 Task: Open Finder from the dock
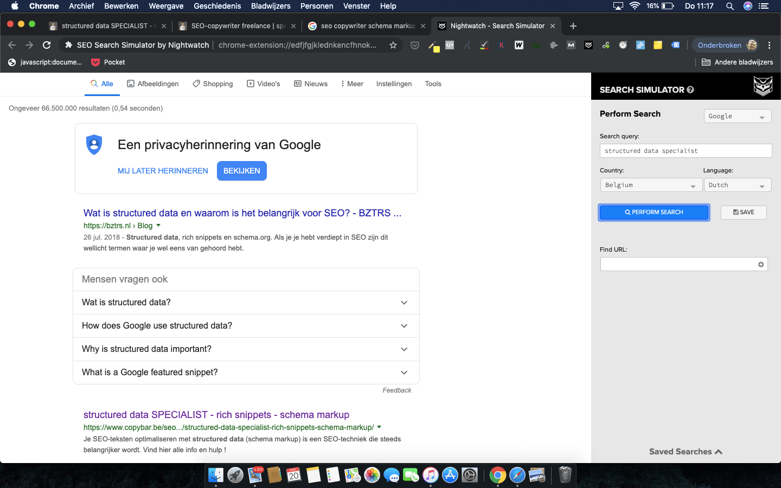[x=216, y=475]
